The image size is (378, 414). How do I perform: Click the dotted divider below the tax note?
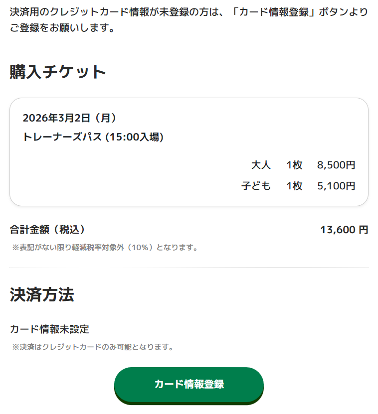189,268
